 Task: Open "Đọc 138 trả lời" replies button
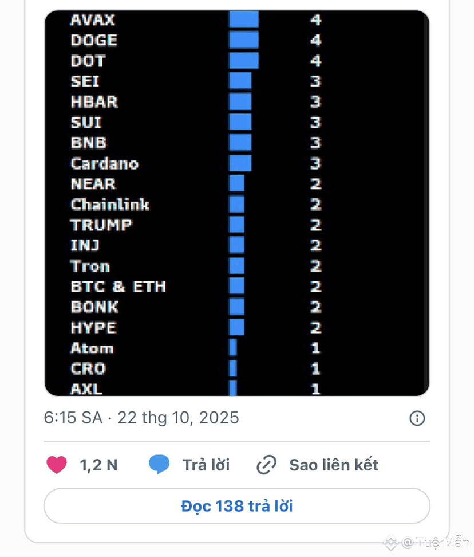pyautogui.click(x=236, y=506)
